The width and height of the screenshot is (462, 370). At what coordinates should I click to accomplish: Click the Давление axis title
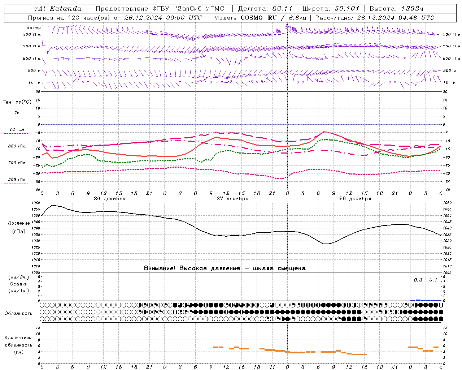click(19, 223)
